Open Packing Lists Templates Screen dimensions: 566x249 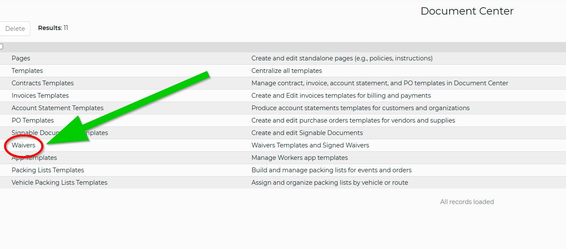tap(48, 170)
